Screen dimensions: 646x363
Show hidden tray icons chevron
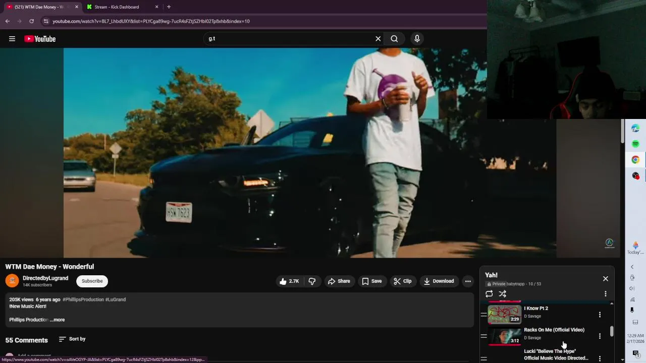[632, 267]
